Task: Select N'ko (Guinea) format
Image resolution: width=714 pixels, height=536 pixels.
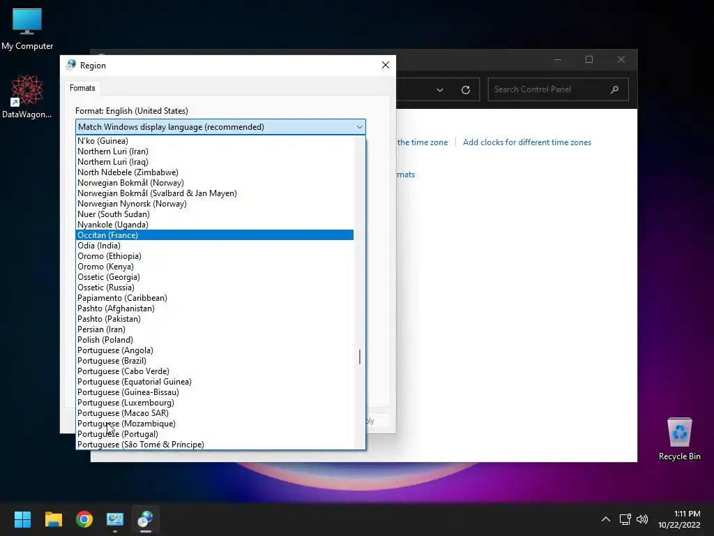Action: (215, 141)
